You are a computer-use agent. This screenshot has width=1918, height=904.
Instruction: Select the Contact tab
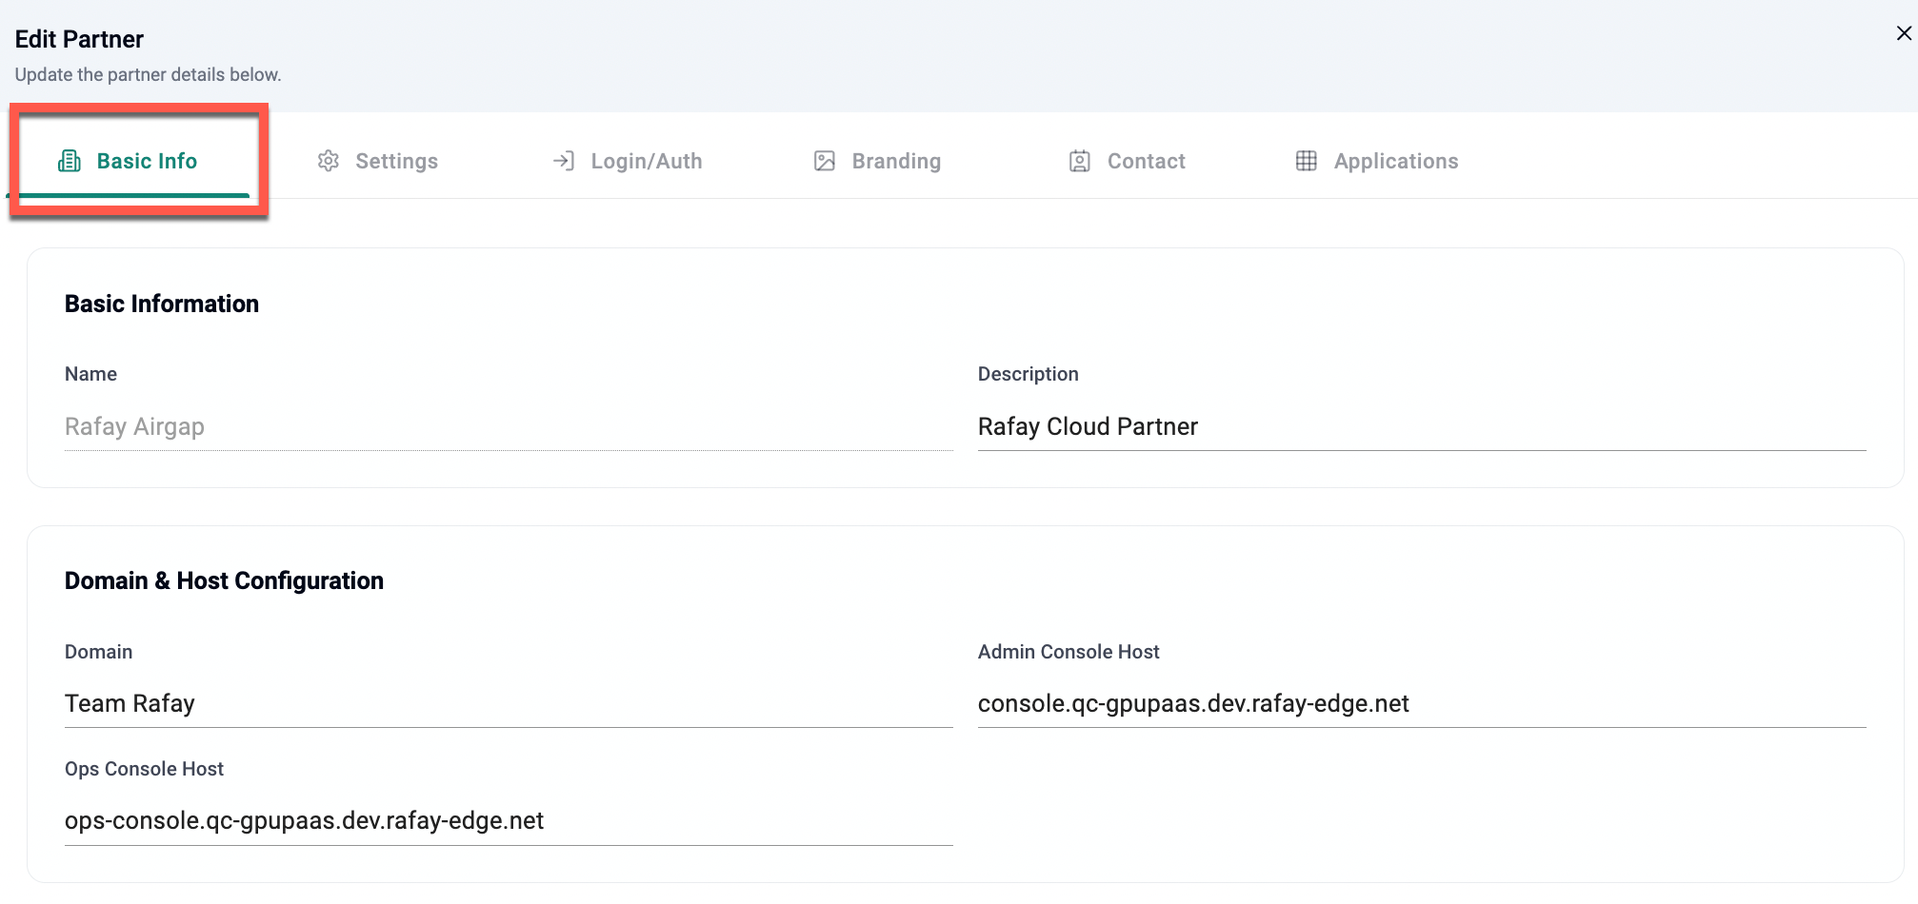(x=1146, y=161)
